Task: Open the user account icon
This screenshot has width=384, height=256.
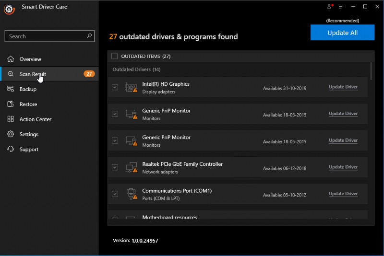Action: point(330,6)
